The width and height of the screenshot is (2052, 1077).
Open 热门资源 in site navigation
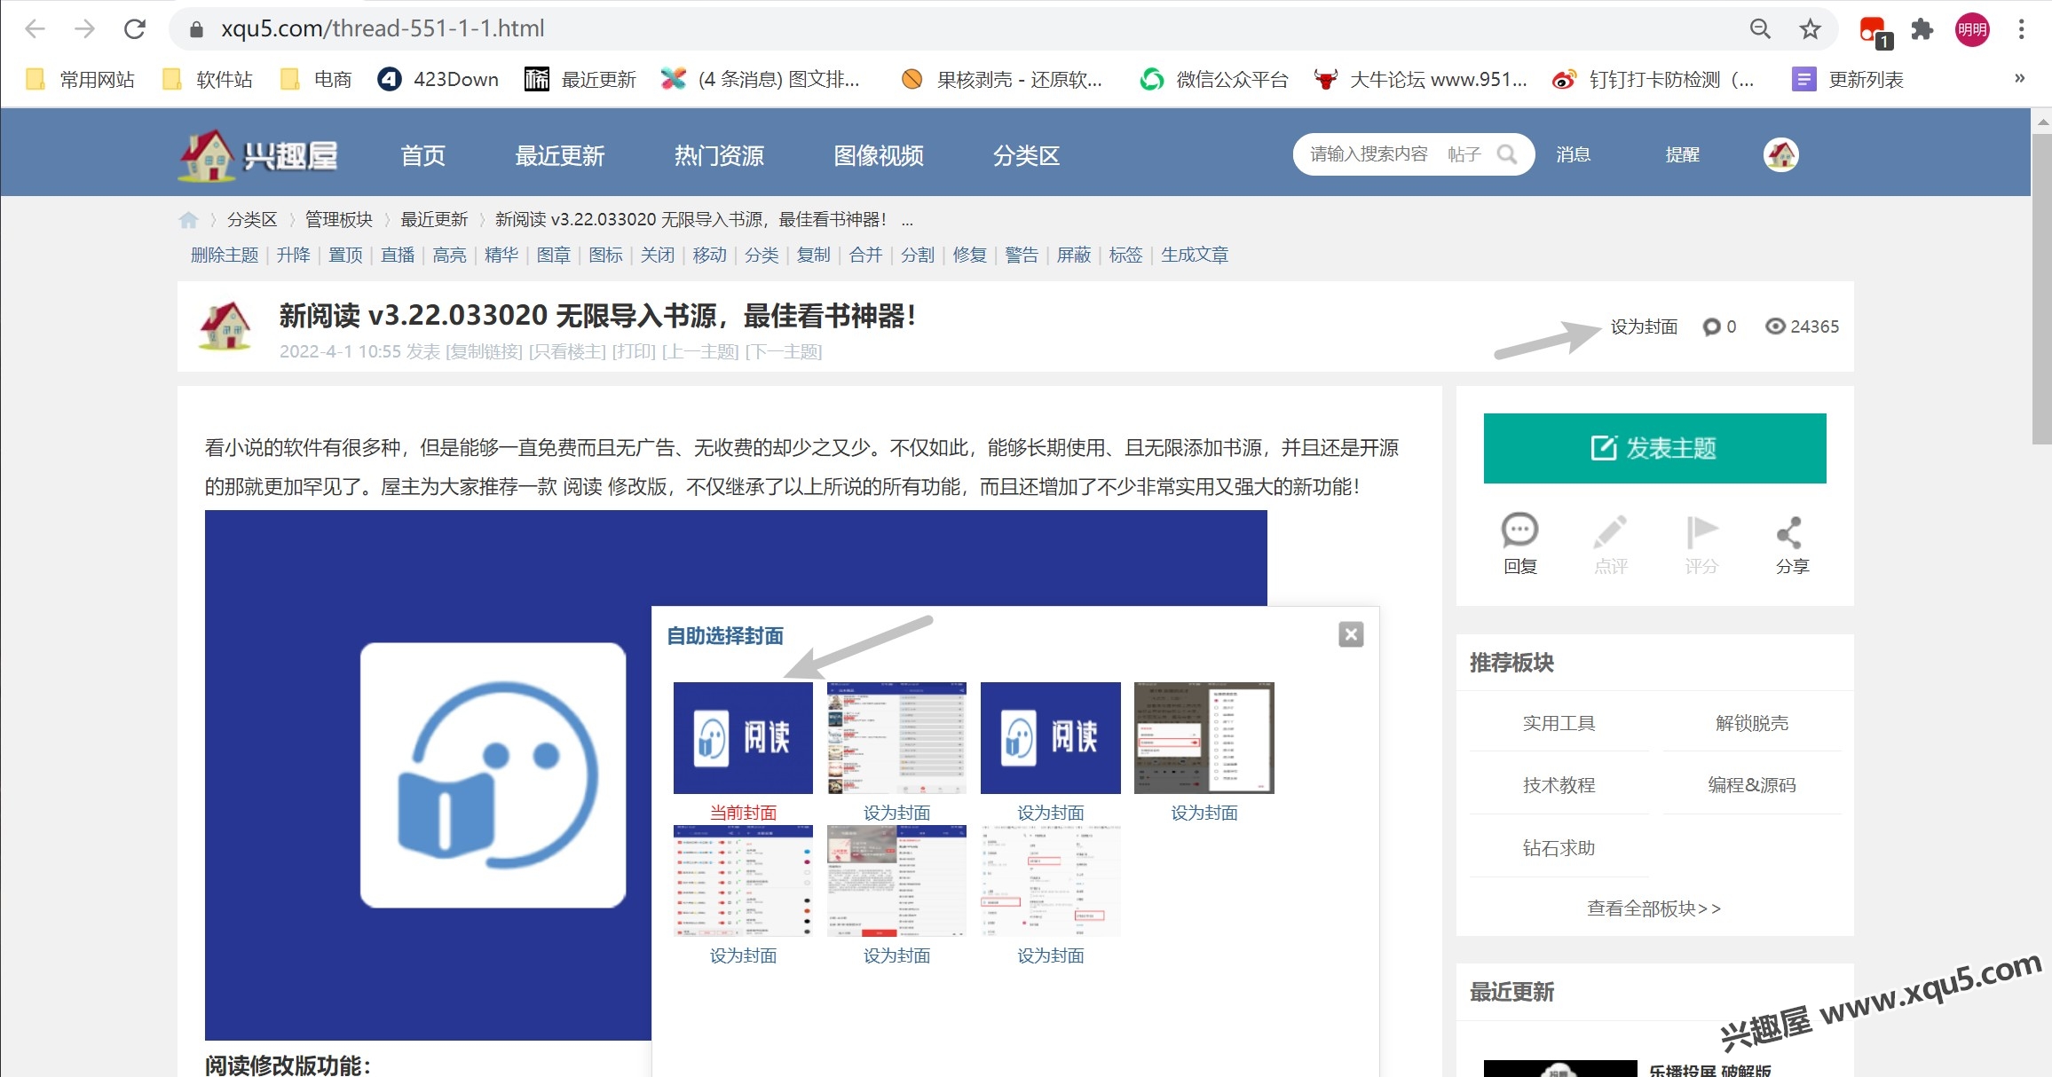pyautogui.click(x=719, y=156)
